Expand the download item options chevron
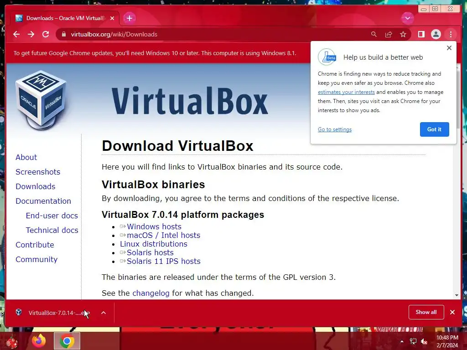 click(x=104, y=313)
